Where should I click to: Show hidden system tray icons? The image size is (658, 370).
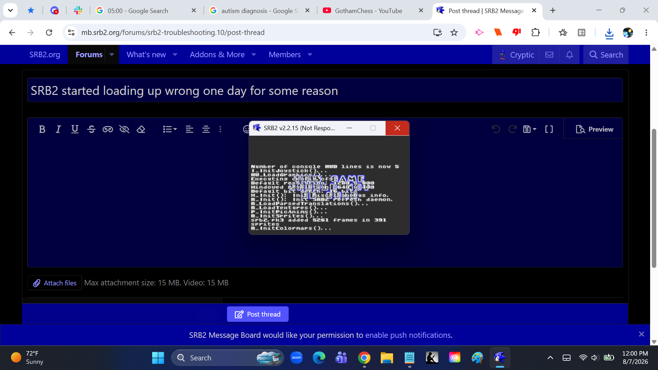(x=550, y=358)
